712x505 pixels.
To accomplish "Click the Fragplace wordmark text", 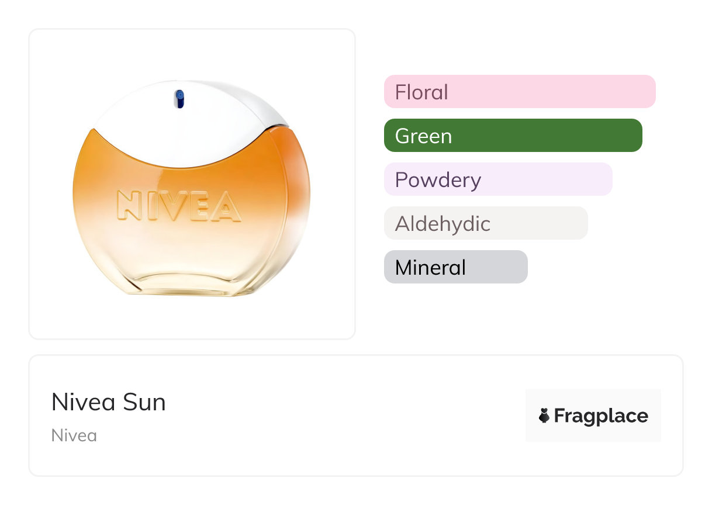I will [x=601, y=416].
